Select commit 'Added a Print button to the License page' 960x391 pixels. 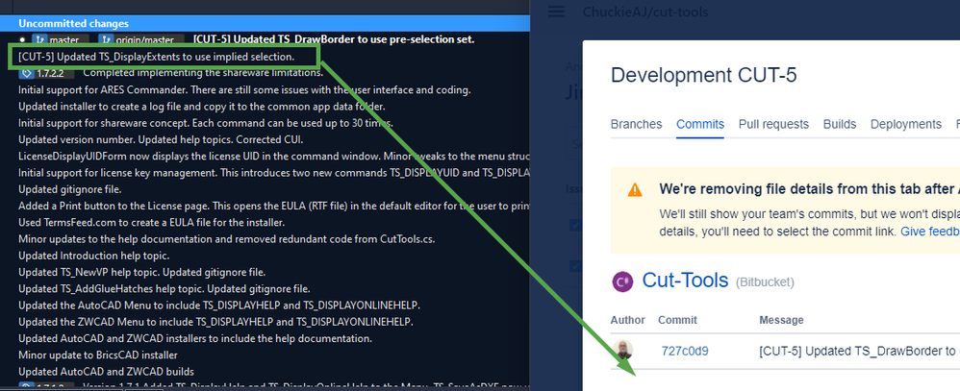click(x=274, y=206)
